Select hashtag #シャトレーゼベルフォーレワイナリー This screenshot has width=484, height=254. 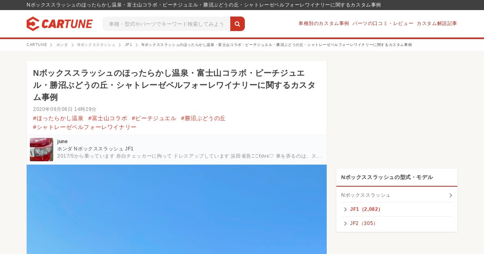coord(85,127)
